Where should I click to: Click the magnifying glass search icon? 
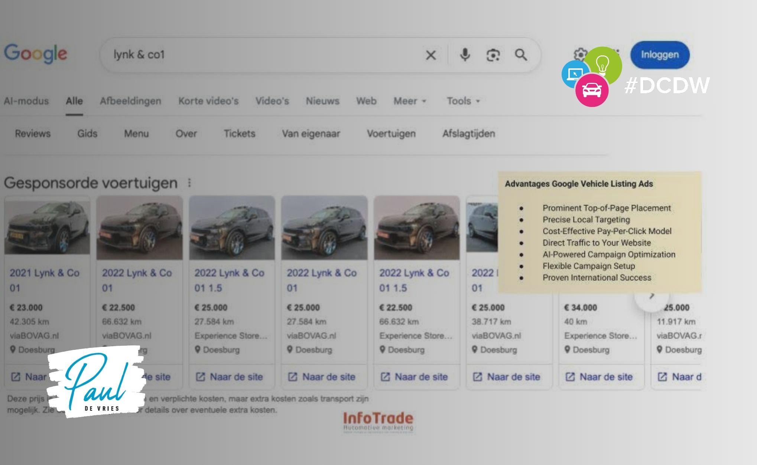[521, 55]
